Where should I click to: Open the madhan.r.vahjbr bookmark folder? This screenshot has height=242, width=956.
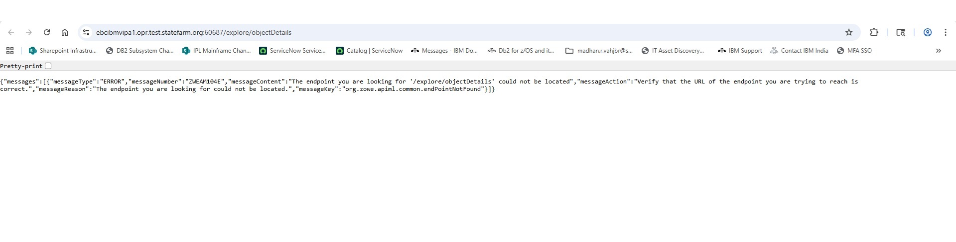pos(599,51)
